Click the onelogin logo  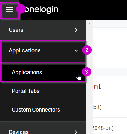pos(41,9)
